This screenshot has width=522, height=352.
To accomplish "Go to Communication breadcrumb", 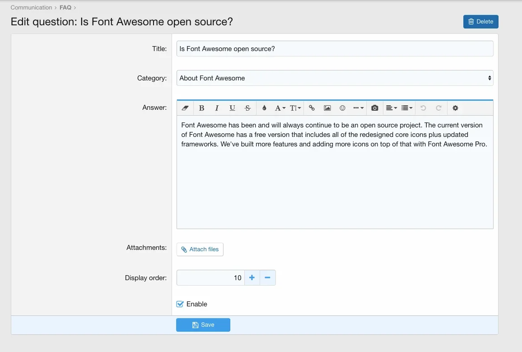I will (31, 8).
